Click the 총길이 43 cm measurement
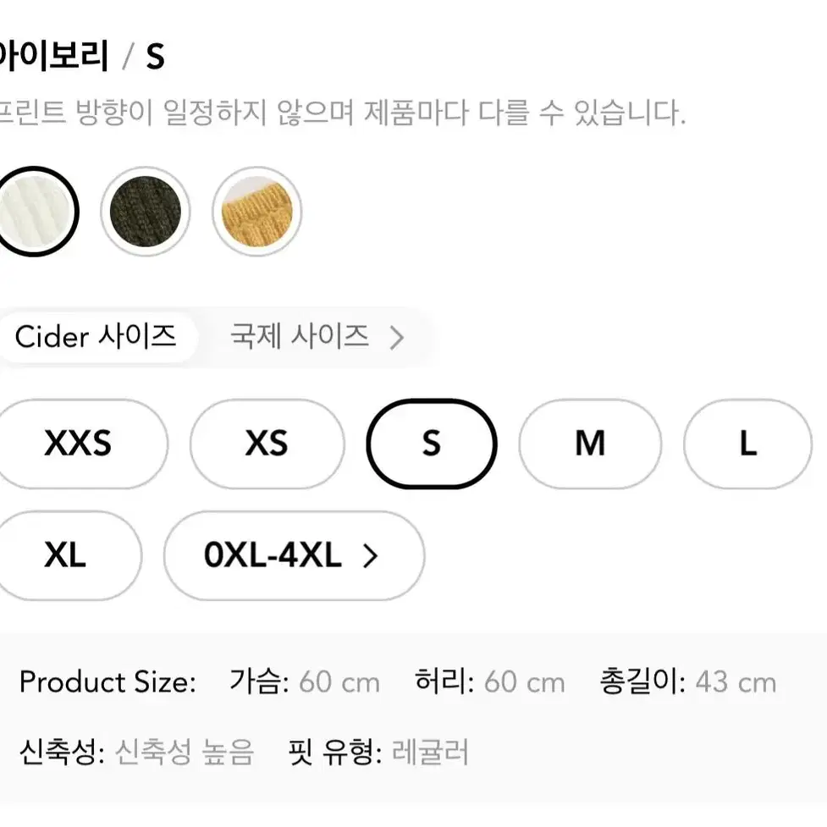 [688, 681]
